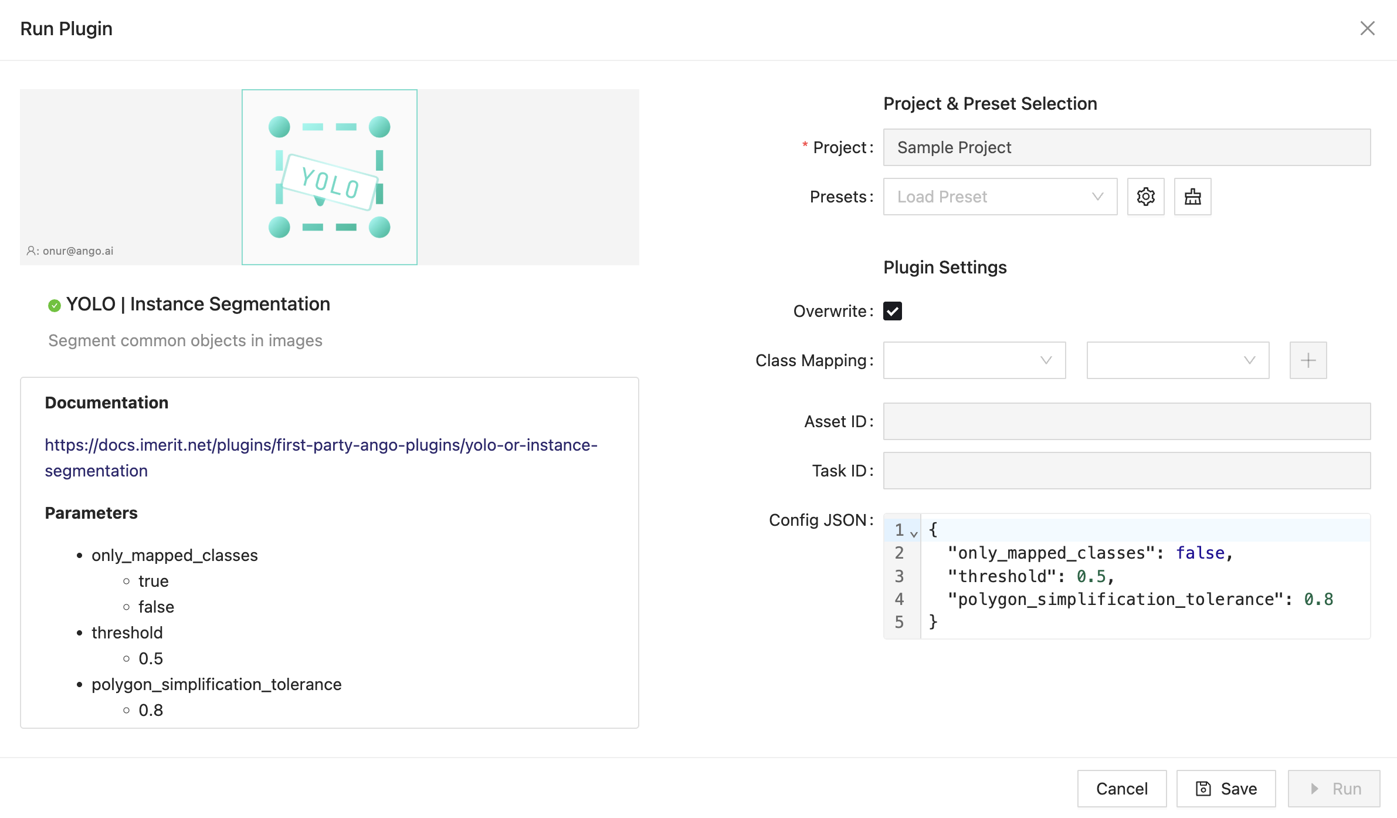Click the plus icon to add class mapping
The width and height of the screenshot is (1397, 818).
point(1308,360)
